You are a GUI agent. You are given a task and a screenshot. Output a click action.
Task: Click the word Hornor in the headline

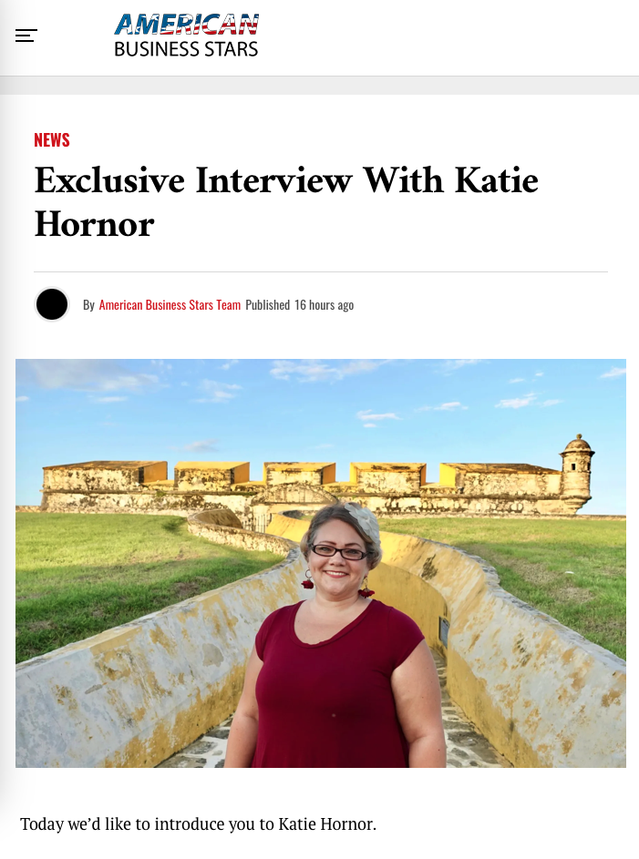point(94,225)
